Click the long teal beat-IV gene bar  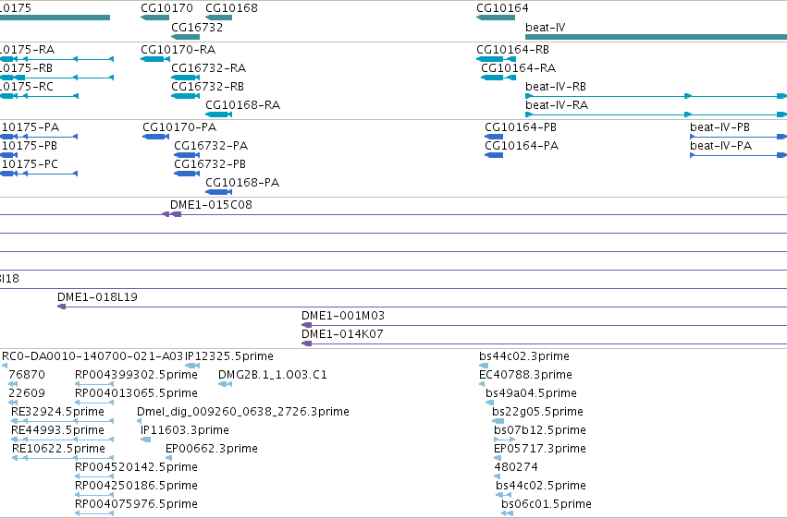pos(656,37)
